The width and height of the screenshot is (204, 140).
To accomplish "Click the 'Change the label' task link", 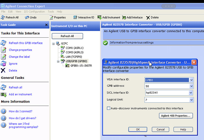I will coord(20,57).
